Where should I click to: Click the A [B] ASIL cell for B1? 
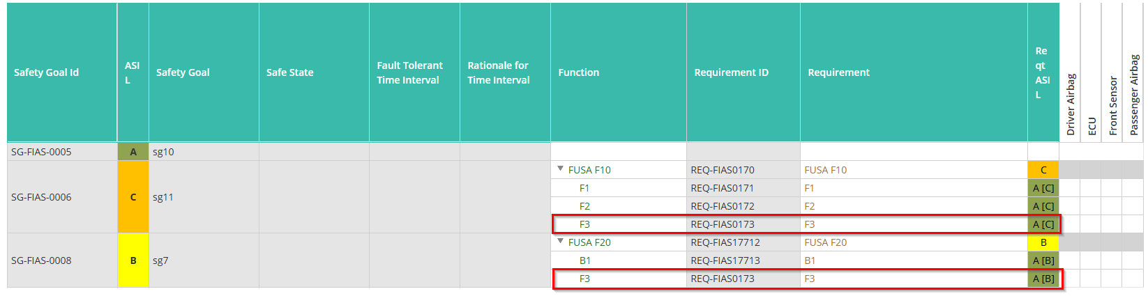point(1043,260)
